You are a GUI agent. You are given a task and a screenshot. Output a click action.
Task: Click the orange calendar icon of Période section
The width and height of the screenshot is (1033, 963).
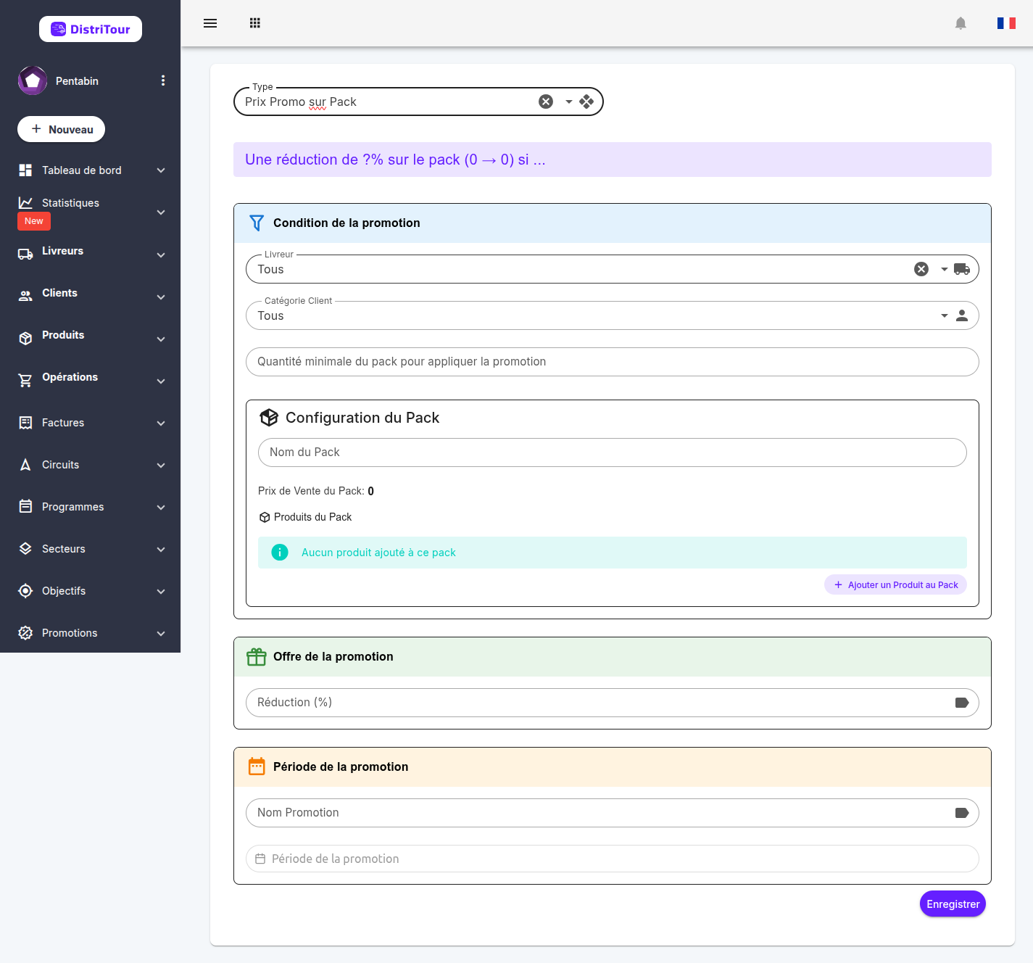click(x=257, y=766)
